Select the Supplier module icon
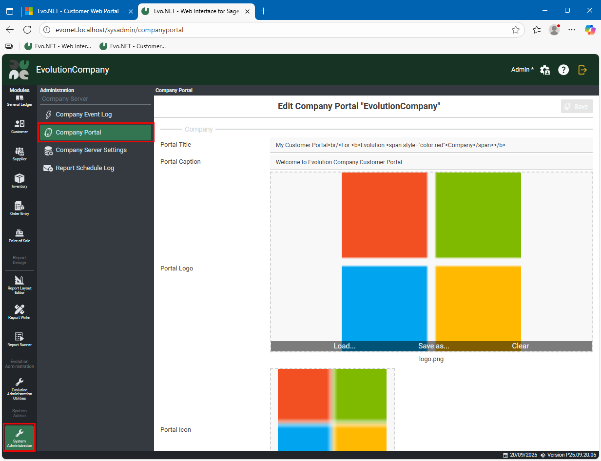The width and height of the screenshot is (601, 461). [19, 154]
